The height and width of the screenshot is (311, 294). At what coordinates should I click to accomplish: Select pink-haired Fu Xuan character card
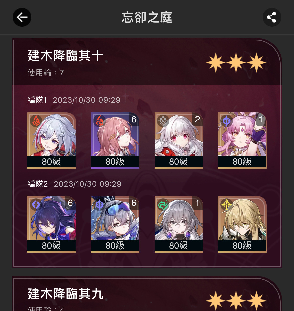(242, 140)
